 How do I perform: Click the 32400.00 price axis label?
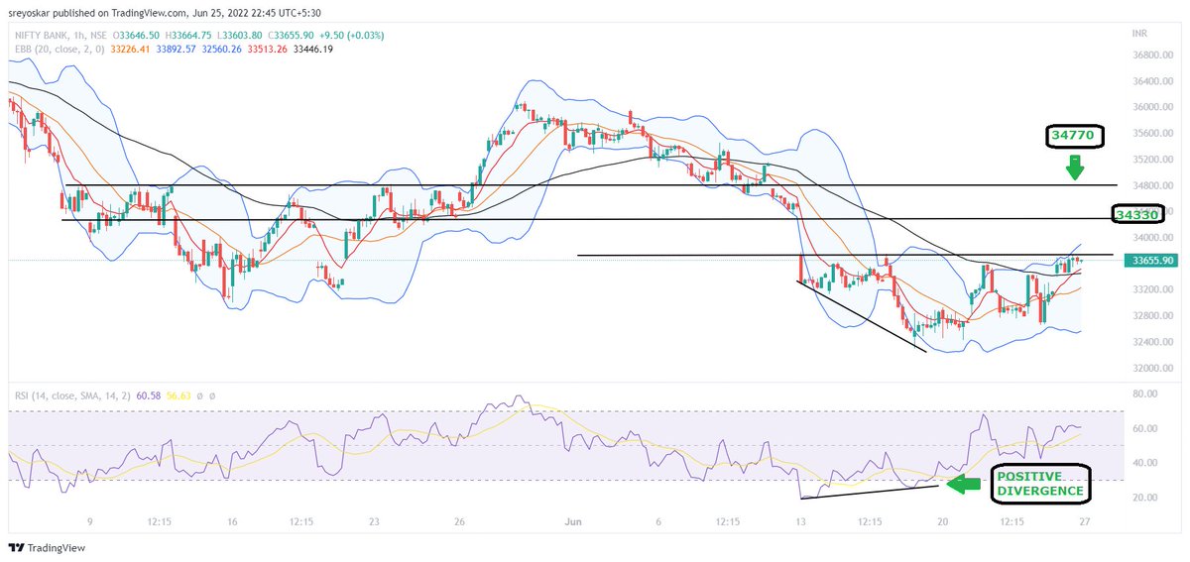(x=1152, y=342)
